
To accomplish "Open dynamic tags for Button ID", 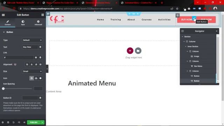I will pos(40,98).
